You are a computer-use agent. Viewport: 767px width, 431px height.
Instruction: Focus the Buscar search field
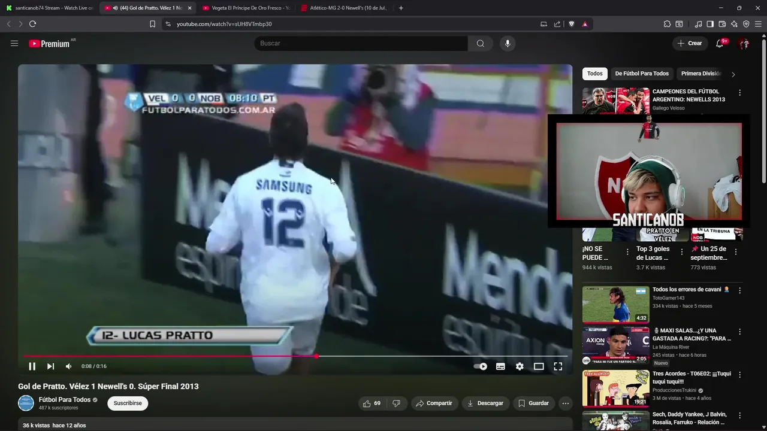tap(361, 43)
